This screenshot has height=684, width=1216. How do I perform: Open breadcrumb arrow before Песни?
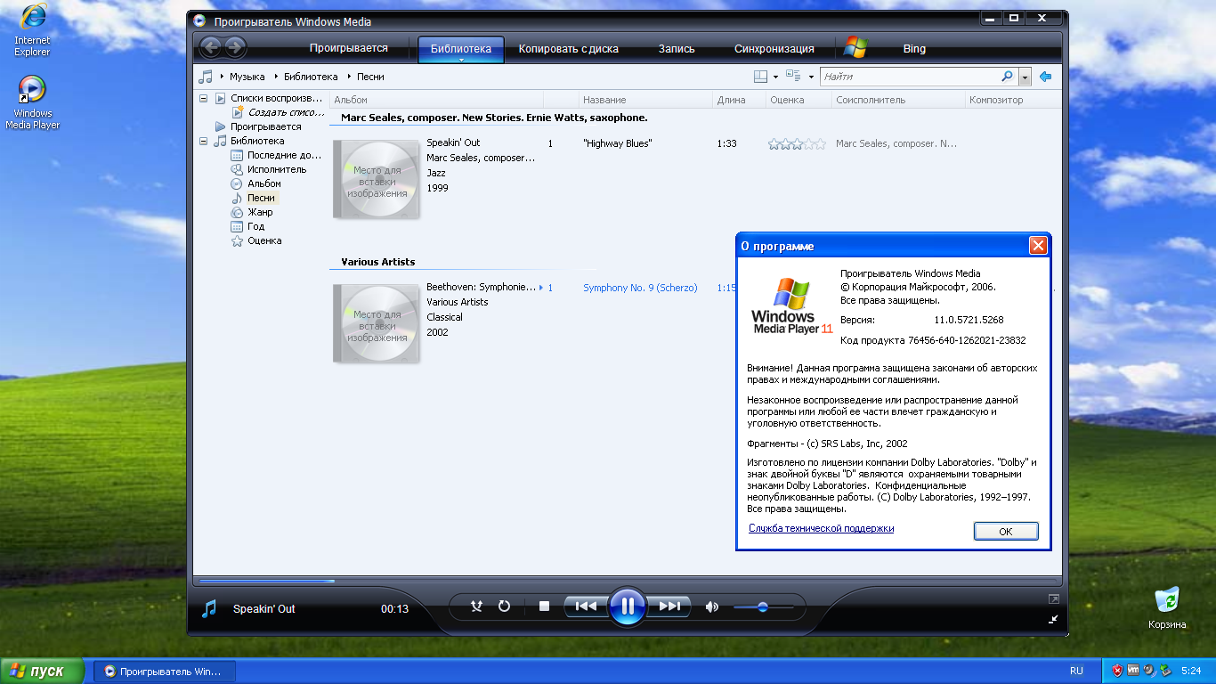coord(349,77)
